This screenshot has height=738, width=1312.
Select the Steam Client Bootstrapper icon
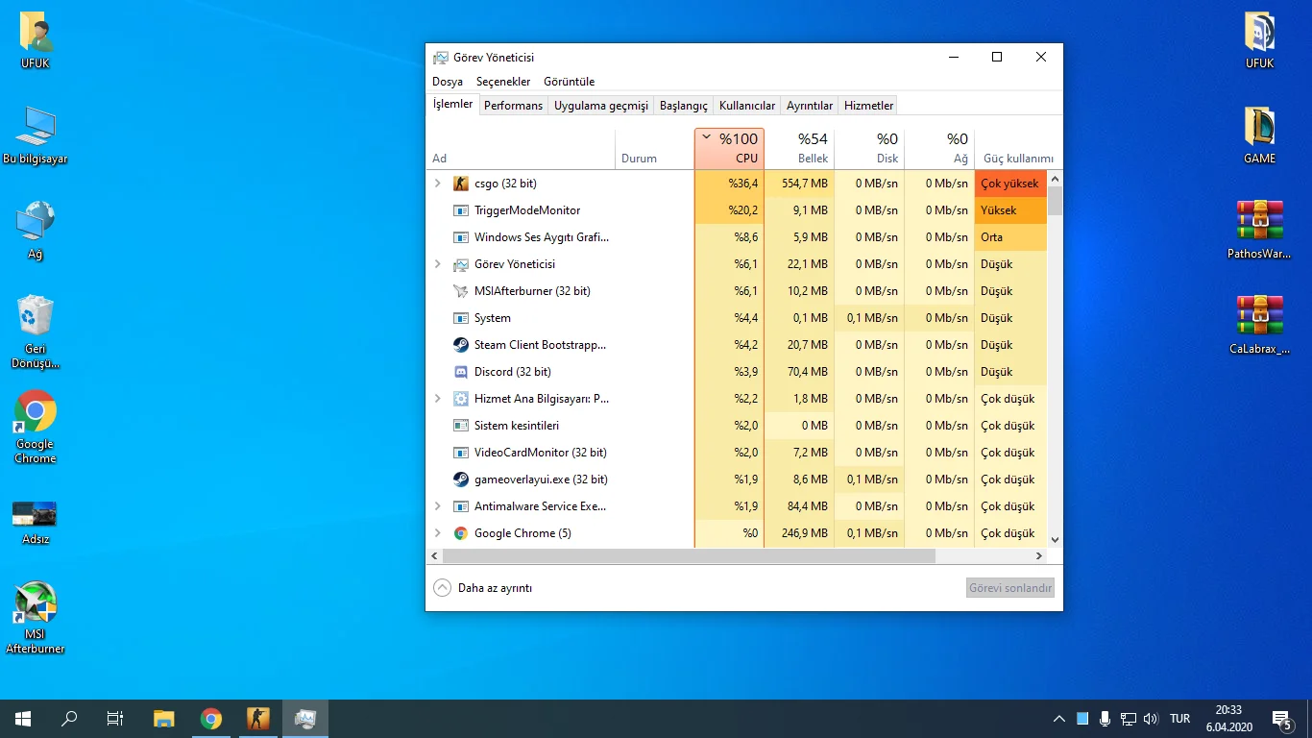point(461,345)
